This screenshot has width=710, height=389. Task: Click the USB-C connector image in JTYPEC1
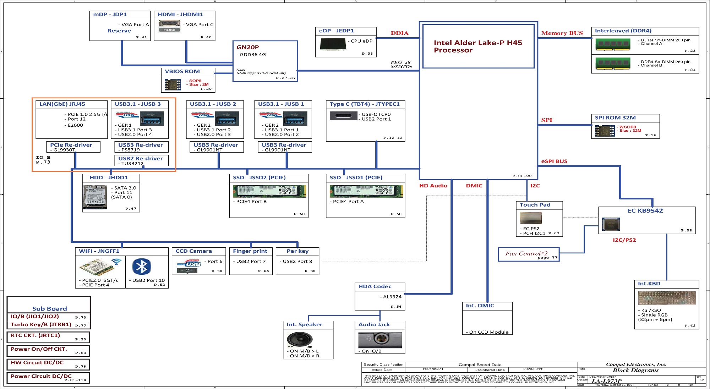pyautogui.click(x=343, y=116)
